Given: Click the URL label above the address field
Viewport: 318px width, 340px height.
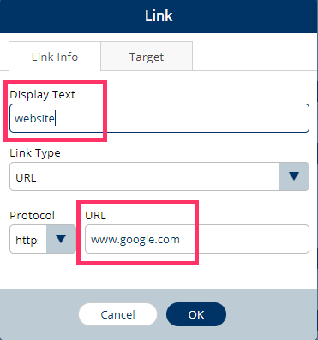Looking at the screenshot, I should pos(95,215).
